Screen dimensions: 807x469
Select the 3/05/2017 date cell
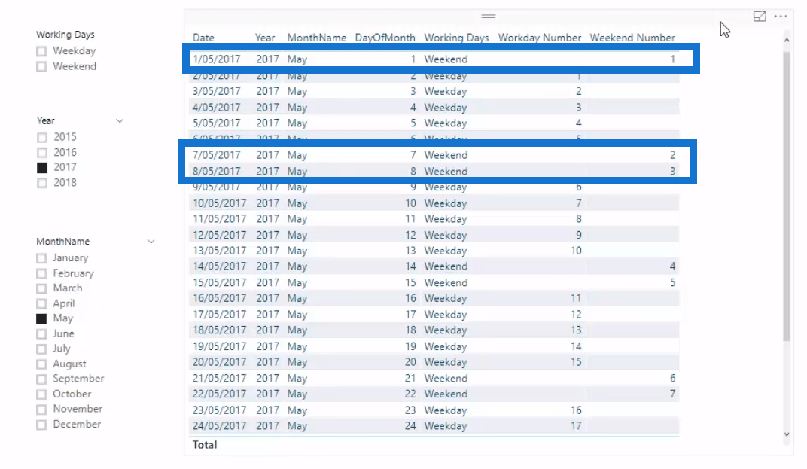(217, 91)
